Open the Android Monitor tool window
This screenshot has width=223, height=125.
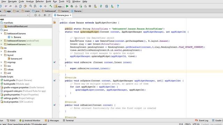[x=30, y=120]
